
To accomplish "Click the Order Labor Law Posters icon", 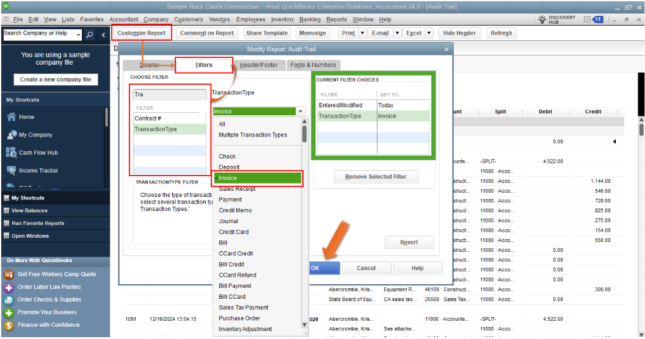I will pyautogui.click(x=9, y=287).
